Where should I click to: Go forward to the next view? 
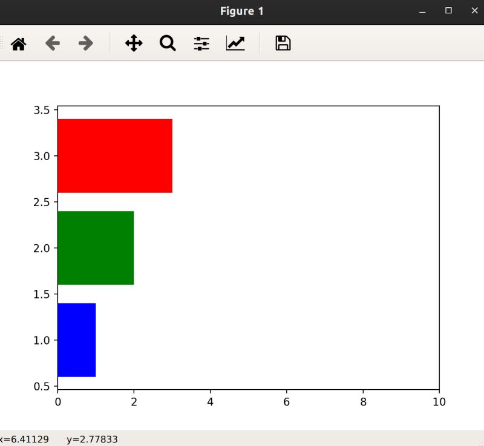(87, 43)
